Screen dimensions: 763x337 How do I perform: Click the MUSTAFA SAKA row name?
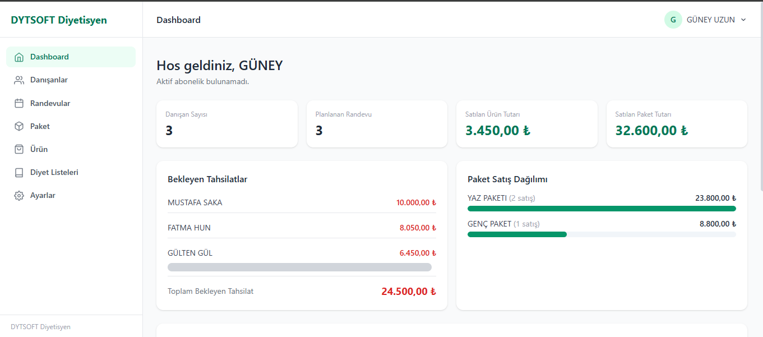[195, 202]
